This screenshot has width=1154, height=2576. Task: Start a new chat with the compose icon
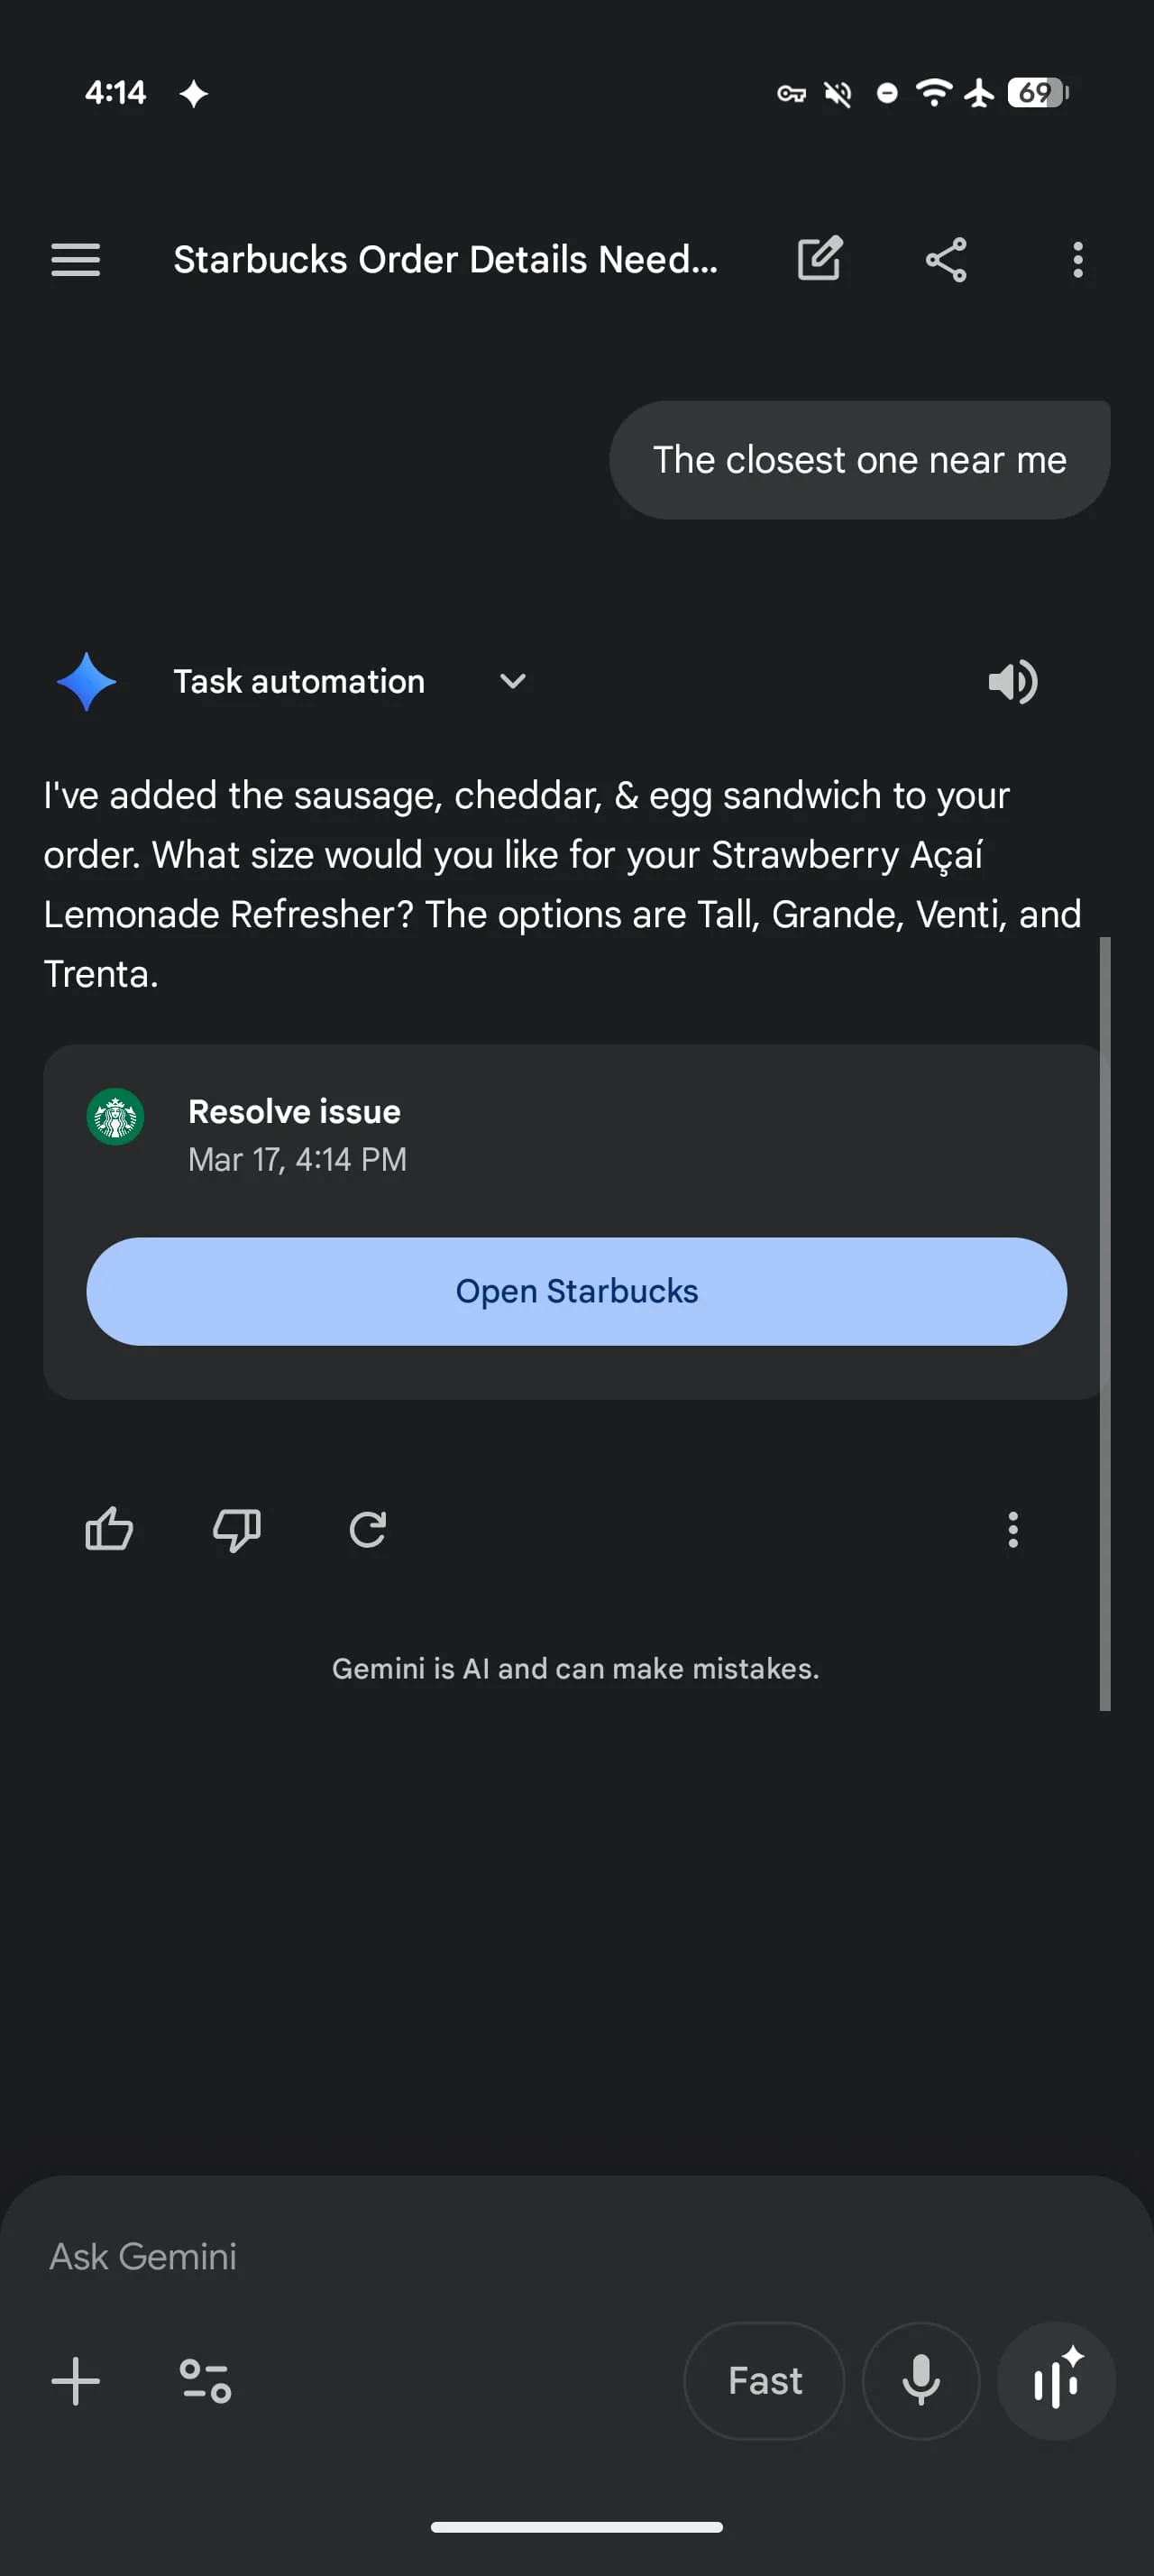pos(820,260)
